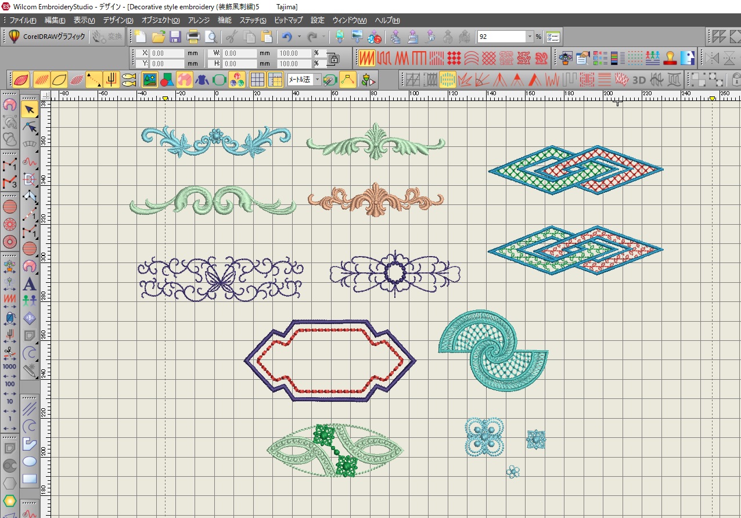
Task: Open the デザイン menu
Action: [x=118, y=20]
